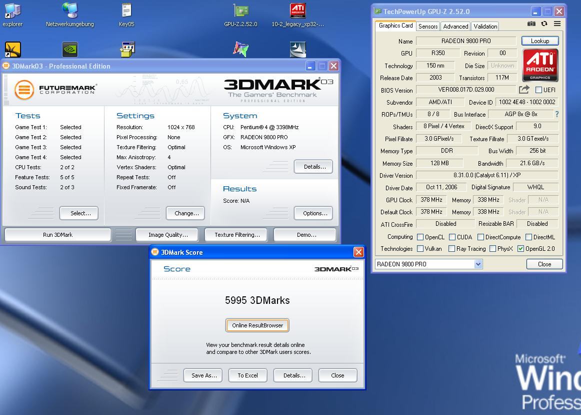The image size is (581, 415).
Task: Click the Bus Interface question mark icon
Action: [557, 114]
